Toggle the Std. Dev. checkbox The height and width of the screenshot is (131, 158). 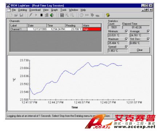pos(148,39)
